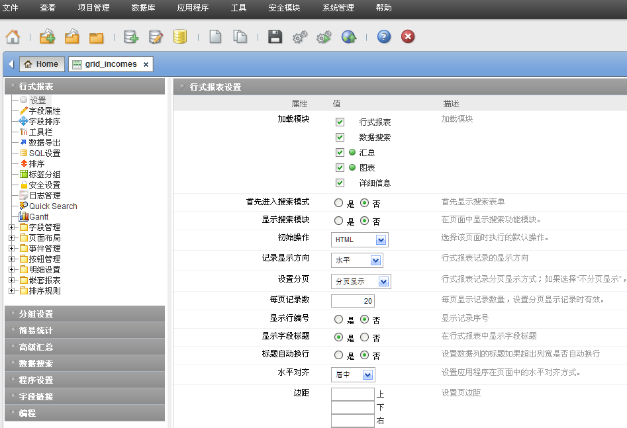Expand the 字段管理 tree folder
The image size is (627, 428).
pyautogui.click(x=12, y=228)
